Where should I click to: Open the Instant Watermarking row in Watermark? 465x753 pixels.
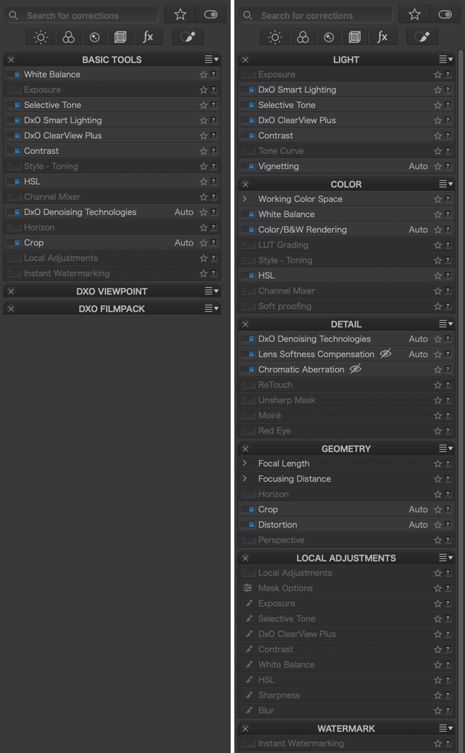[346, 744]
